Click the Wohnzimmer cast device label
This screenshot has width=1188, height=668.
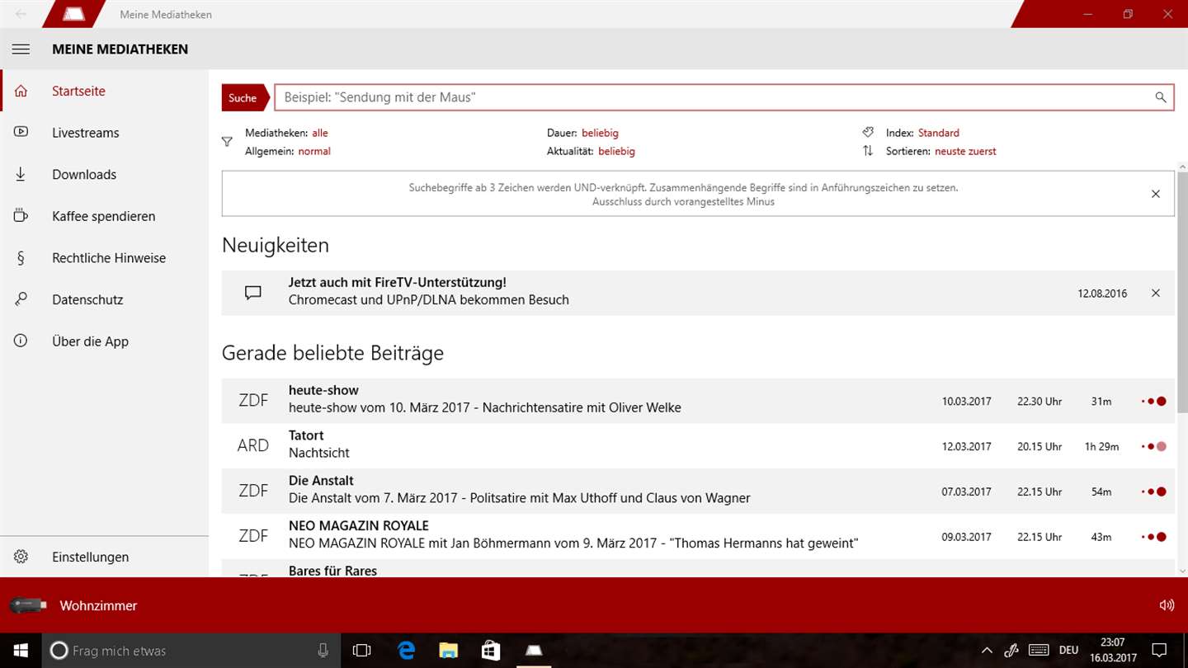tap(98, 605)
